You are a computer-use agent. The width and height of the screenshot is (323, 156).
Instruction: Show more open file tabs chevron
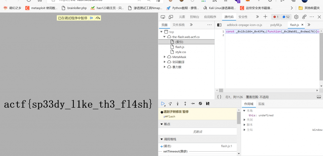[x=309, y=25]
